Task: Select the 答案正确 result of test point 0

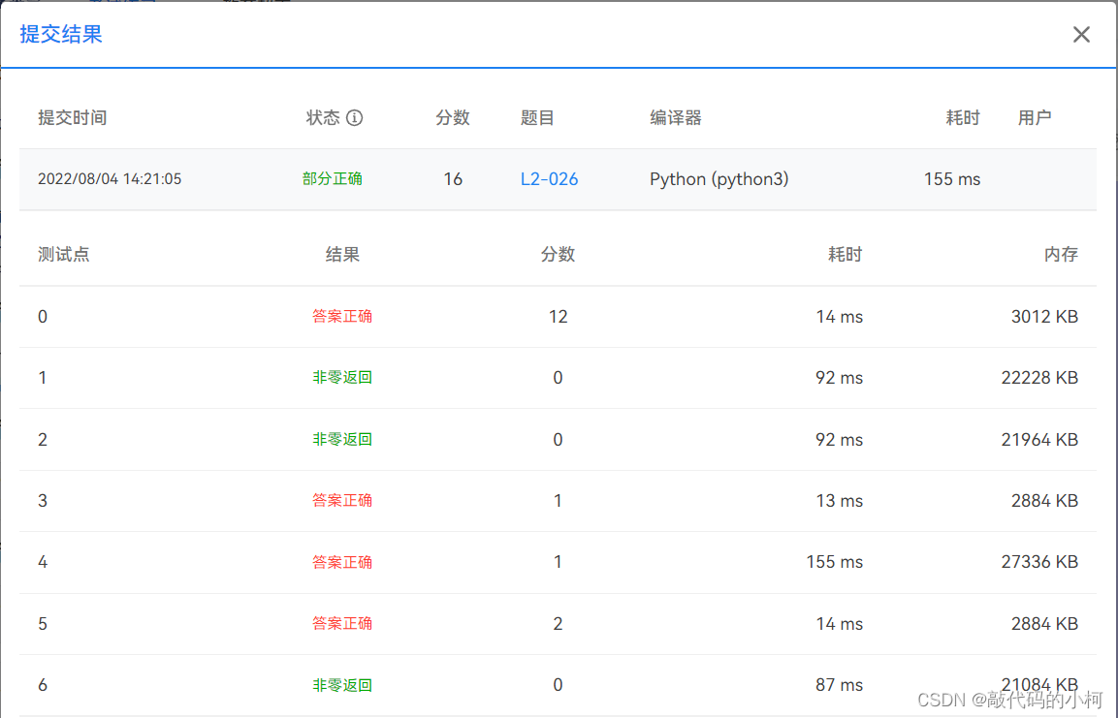Action: (x=342, y=316)
